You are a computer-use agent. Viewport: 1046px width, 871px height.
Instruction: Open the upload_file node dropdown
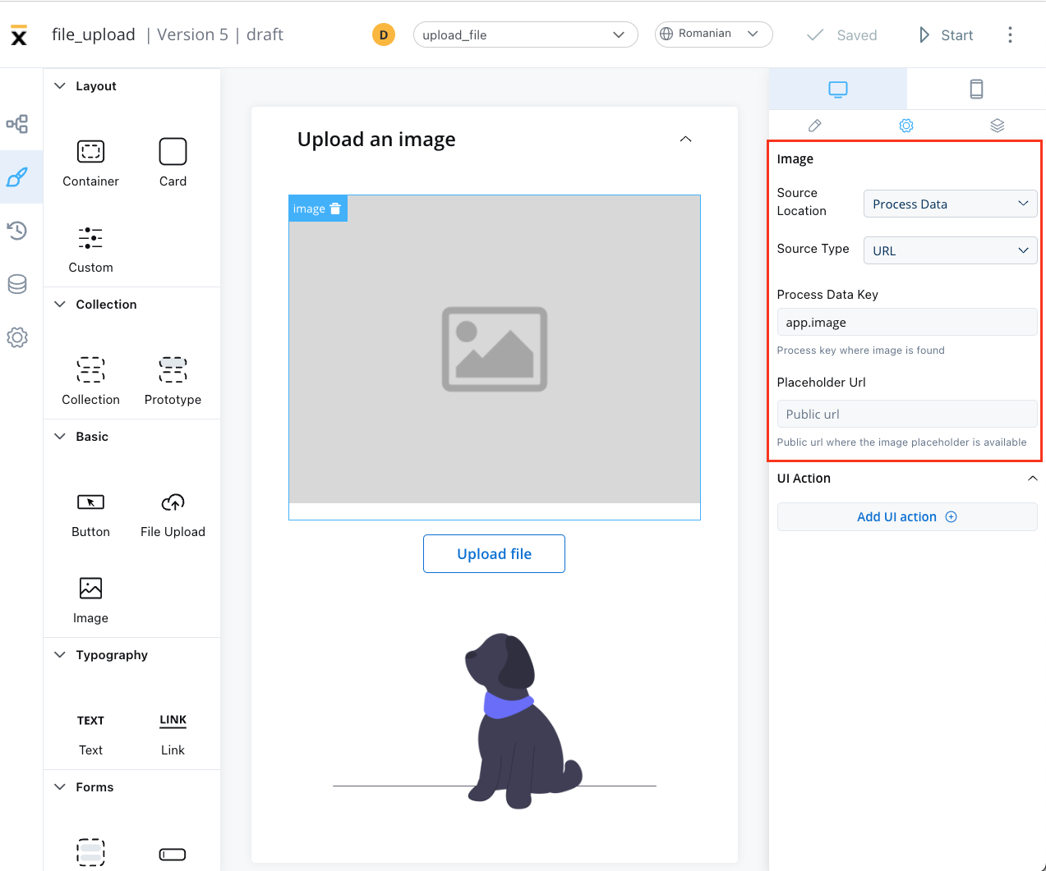[525, 34]
